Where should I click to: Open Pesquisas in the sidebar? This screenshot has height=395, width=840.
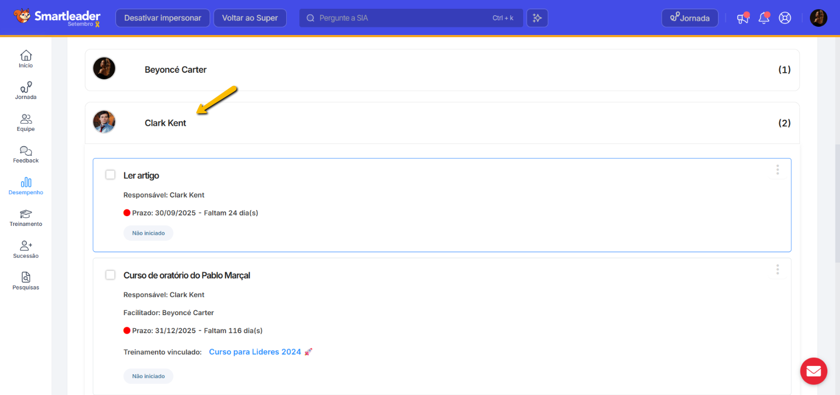[26, 281]
